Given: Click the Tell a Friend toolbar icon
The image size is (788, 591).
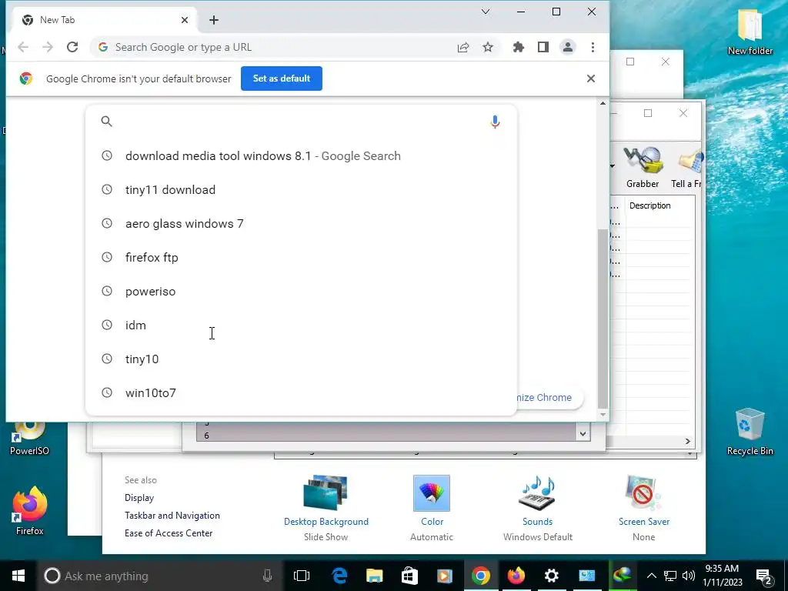Looking at the screenshot, I should 686,167.
